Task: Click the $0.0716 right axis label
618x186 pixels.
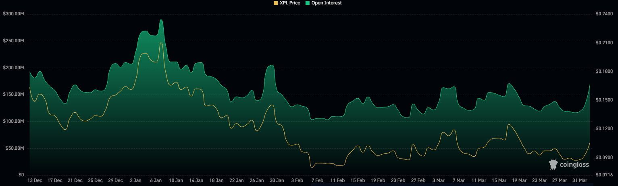Action: (604, 175)
